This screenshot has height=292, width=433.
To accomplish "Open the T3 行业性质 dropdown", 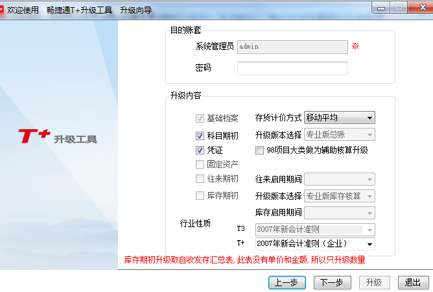I will (x=315, y=230).
